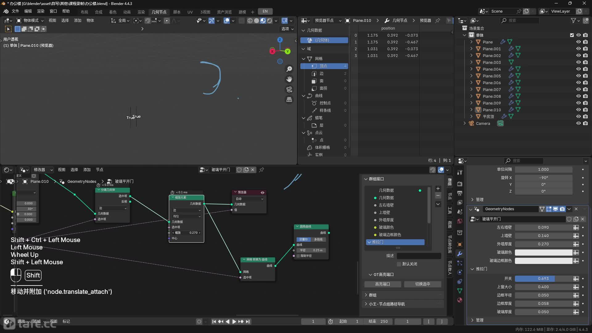
Task: Select 贝塞尔 mode in fillet curve node
Action: pos(303,240)
